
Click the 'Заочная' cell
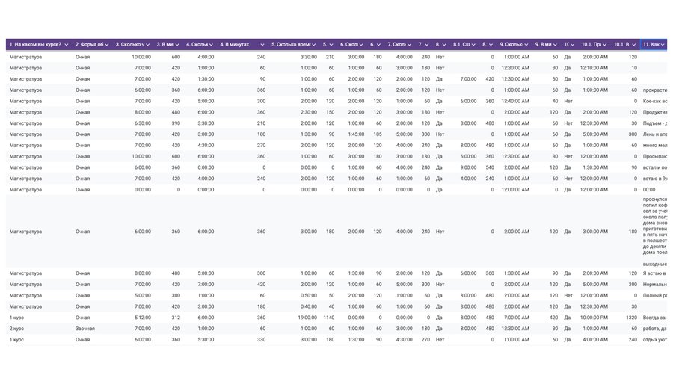tap(83, 329)
